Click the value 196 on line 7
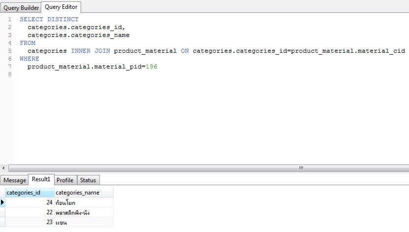 coord(151,66)
